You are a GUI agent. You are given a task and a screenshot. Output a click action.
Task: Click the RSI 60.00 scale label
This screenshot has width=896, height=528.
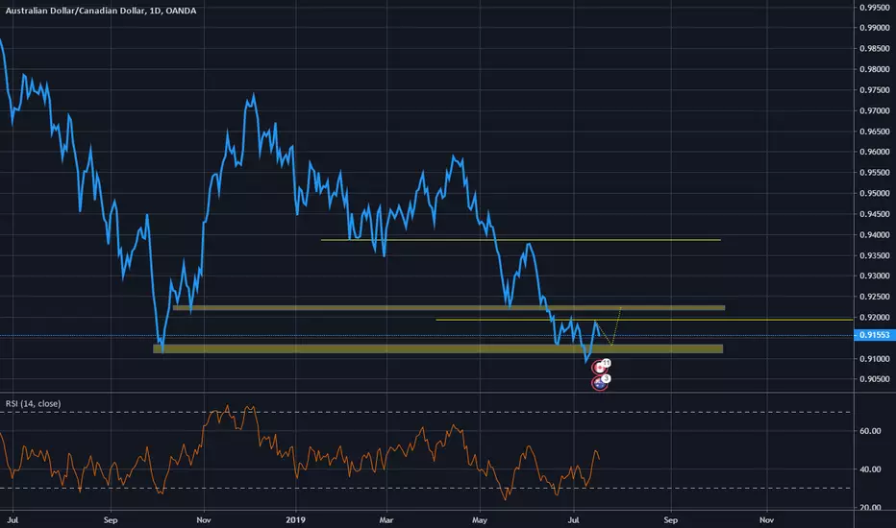[870, 431]
